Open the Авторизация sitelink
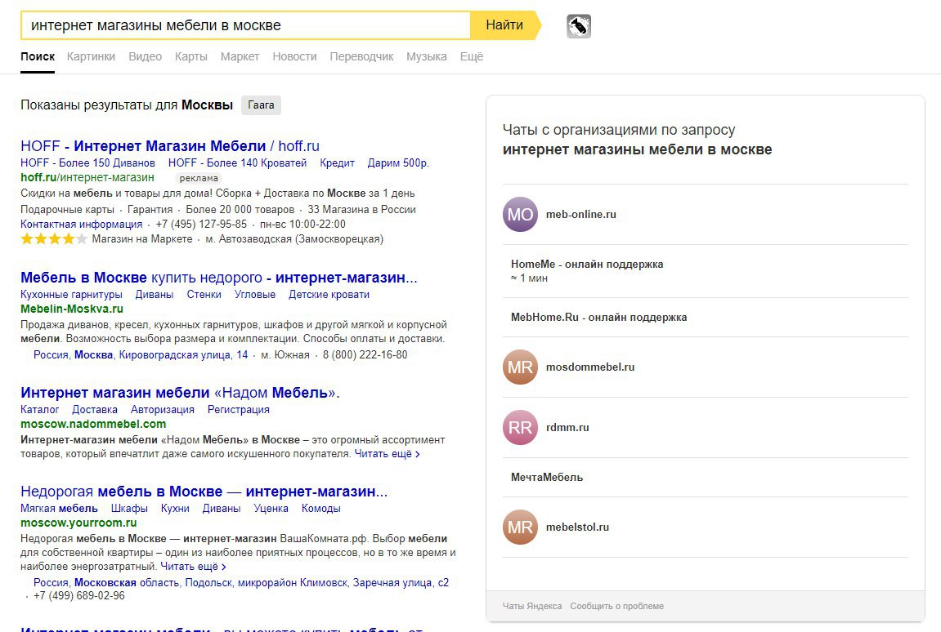The height and width of the screenshot is (632, 941). tap(163, 410)
